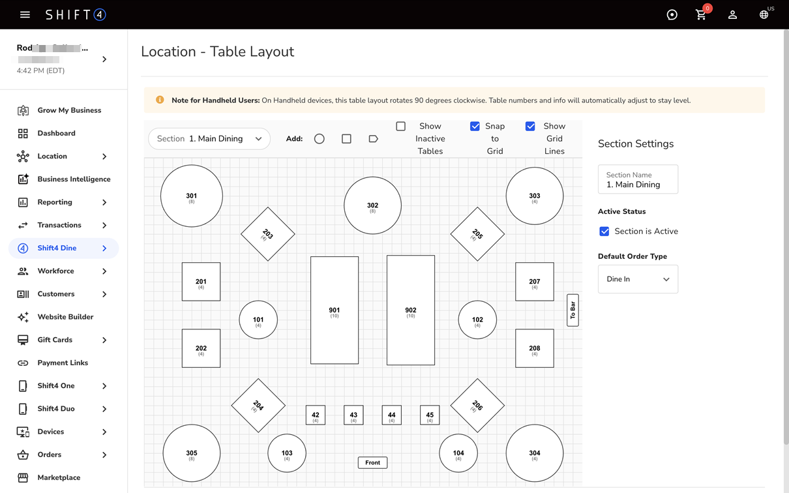Click the Location network icon
Image resolution: width=789 pixels, height=493 pixels.
point(23,157)
